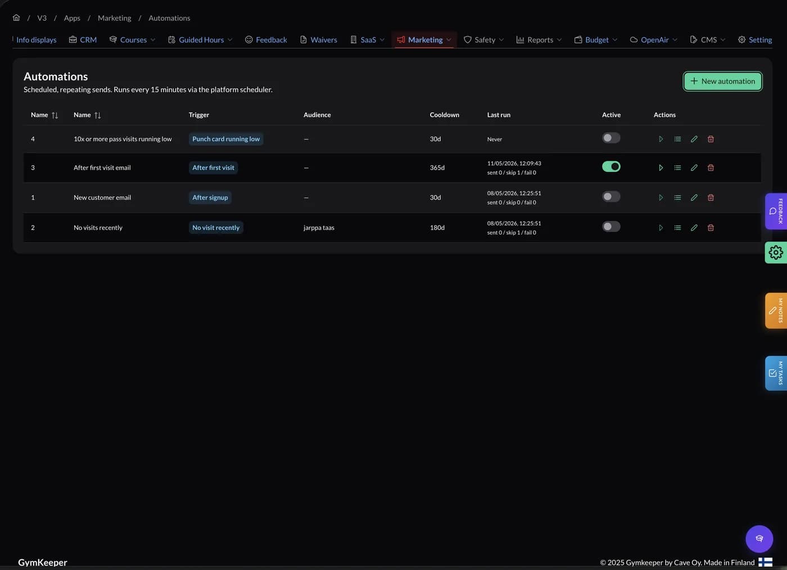Open the Feedback nav item
Screen dimensions: 787x570
[x=266, y=40]
